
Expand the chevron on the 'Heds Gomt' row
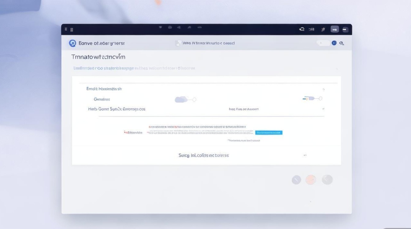coord(323,109)
